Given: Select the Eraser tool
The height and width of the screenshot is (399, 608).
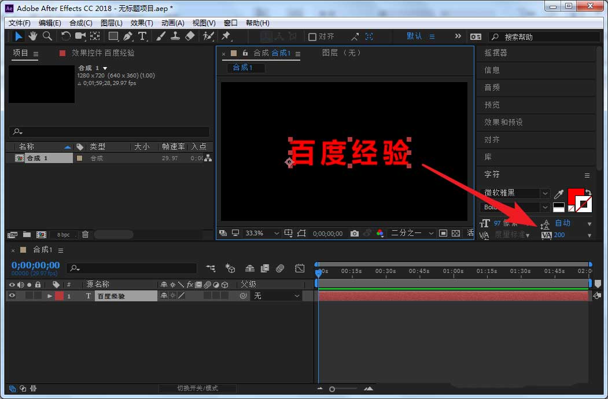Looking at the screenshot, I should pyautogui.click(x=190, y=36).
